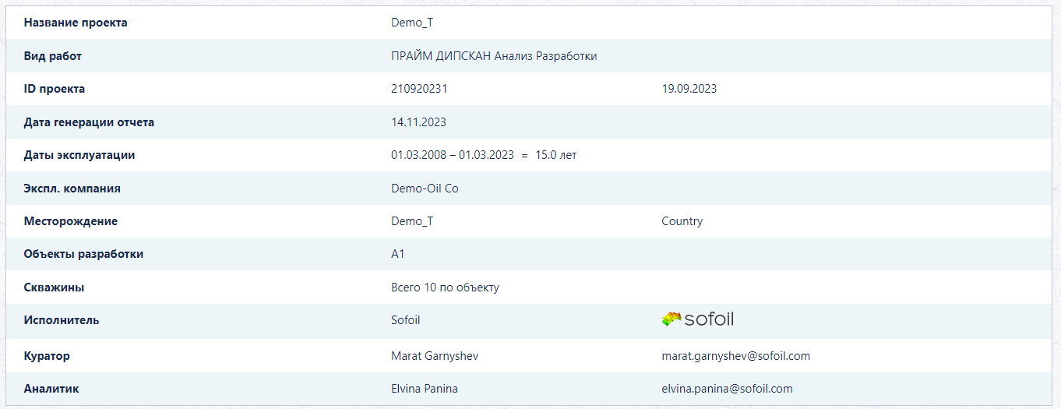The height and width of the screenshot is (409, 1061).
Task: Select the "Исполнитель" label
Action: (62, 320)
